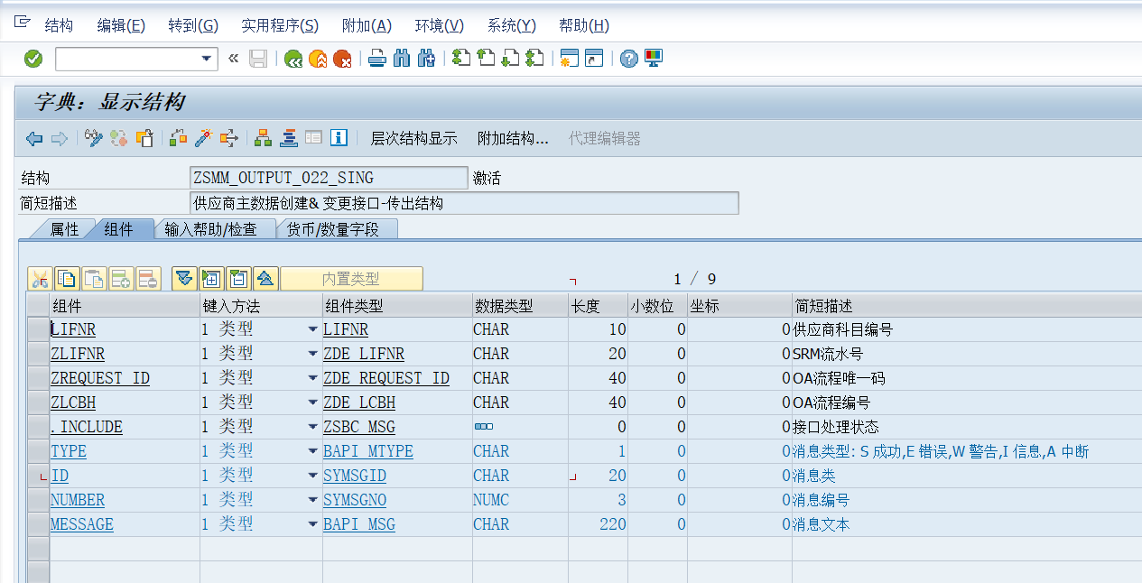Go to the last page icon
Viewport: 1142px width, 583px height.
click(x=534, y=59)
